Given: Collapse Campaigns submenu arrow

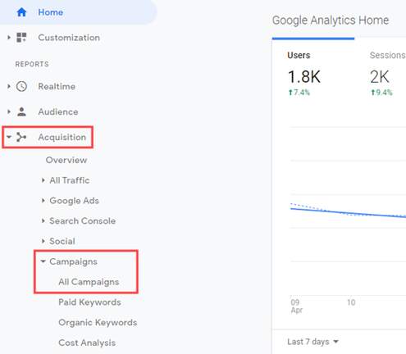Looking at the screenshot, I should point(43,261).
